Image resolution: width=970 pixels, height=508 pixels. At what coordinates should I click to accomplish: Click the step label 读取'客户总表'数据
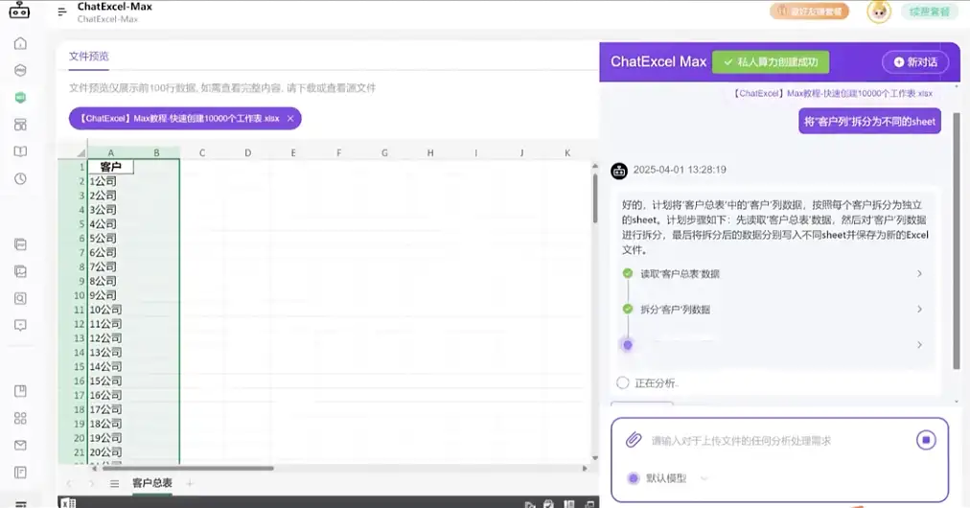coord(680,273)
